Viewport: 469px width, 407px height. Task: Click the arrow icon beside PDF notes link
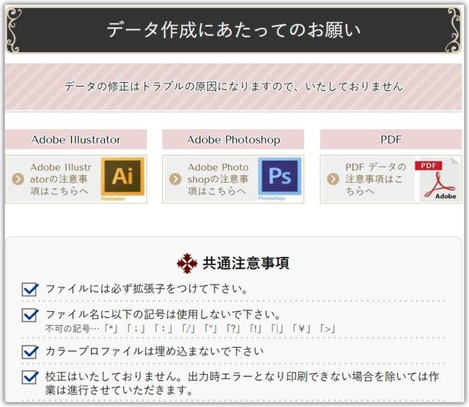click(333, 179)
